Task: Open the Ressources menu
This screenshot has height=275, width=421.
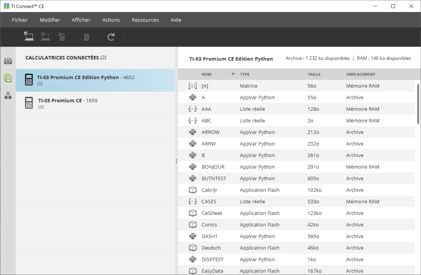Action: pos(145,20)
